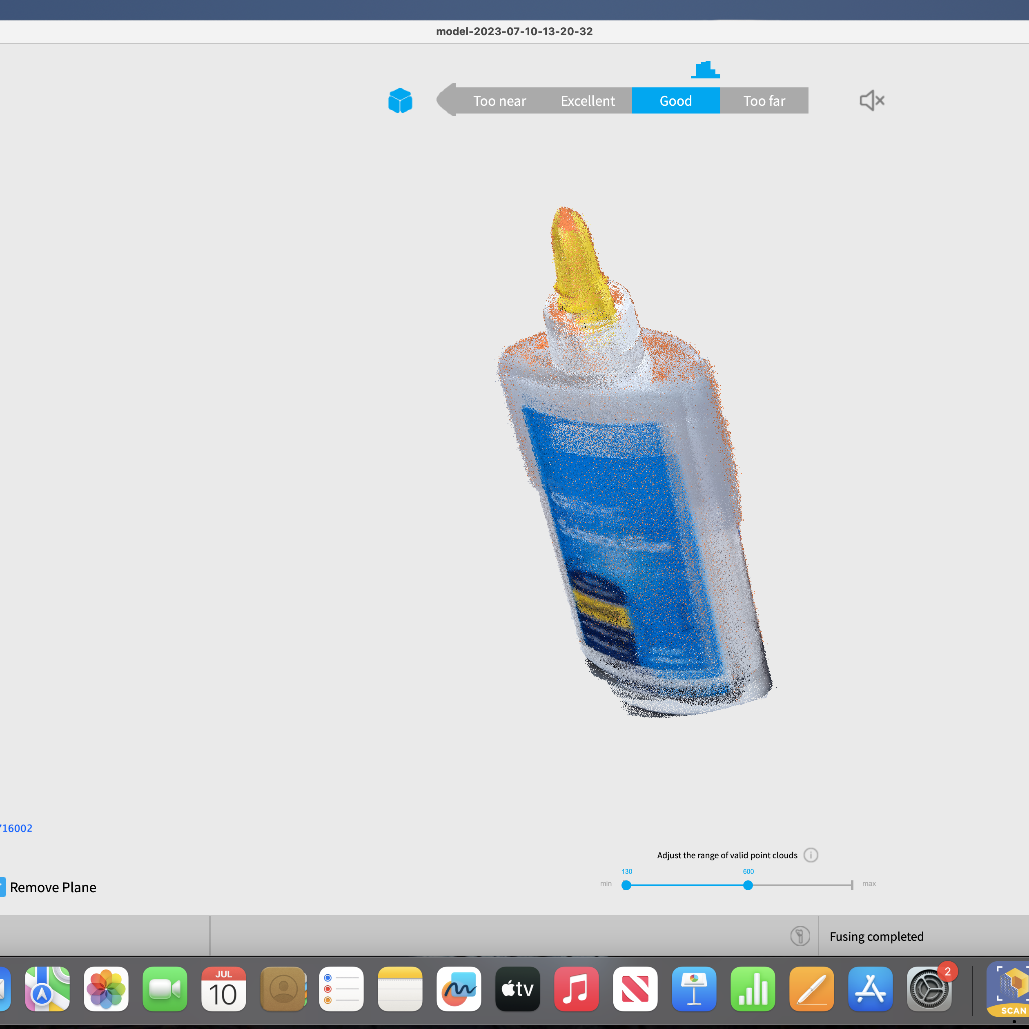
Task: Select the Good distance segment
Action: tap(676, 101)
